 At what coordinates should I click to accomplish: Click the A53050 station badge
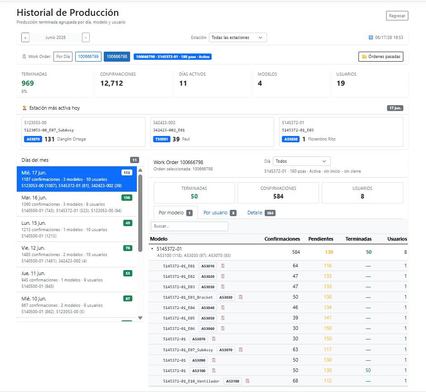208,318
